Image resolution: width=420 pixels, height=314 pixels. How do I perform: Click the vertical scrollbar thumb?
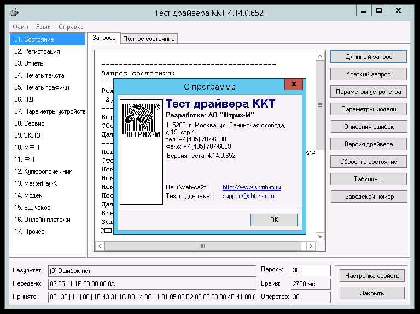tap(320, 105)
